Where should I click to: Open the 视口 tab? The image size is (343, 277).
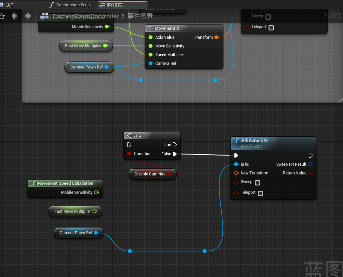pyautogui.click(x=22, y=5)
